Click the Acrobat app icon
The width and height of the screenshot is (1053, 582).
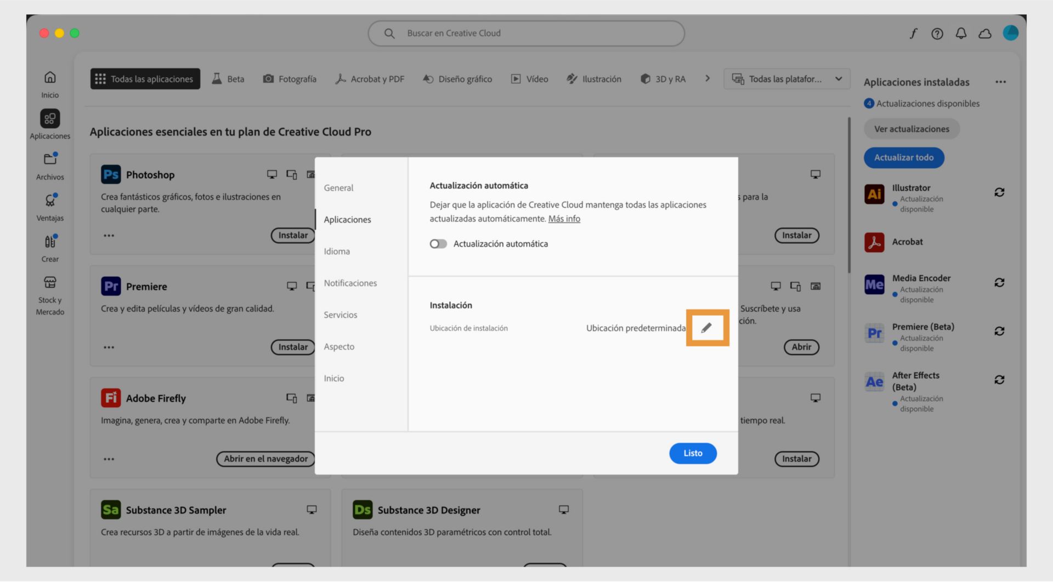(874, 242)
